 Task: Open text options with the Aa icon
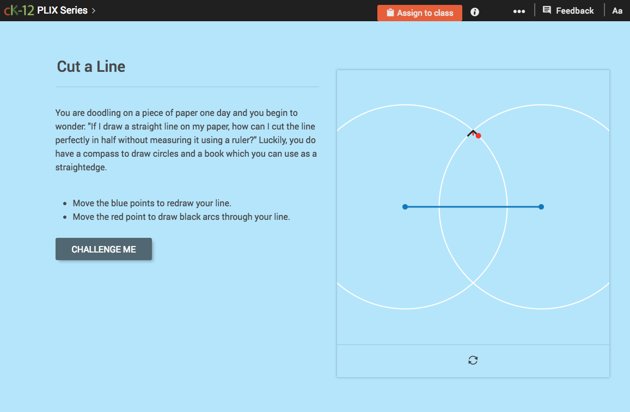(617, 10)
